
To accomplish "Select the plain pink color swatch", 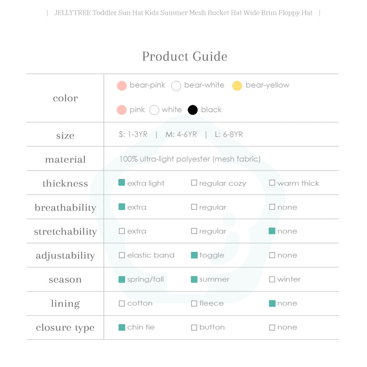I will click(122, 110).
